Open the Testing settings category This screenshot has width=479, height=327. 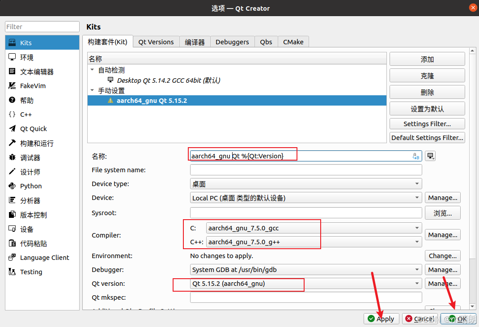click(x=42, y=272)
